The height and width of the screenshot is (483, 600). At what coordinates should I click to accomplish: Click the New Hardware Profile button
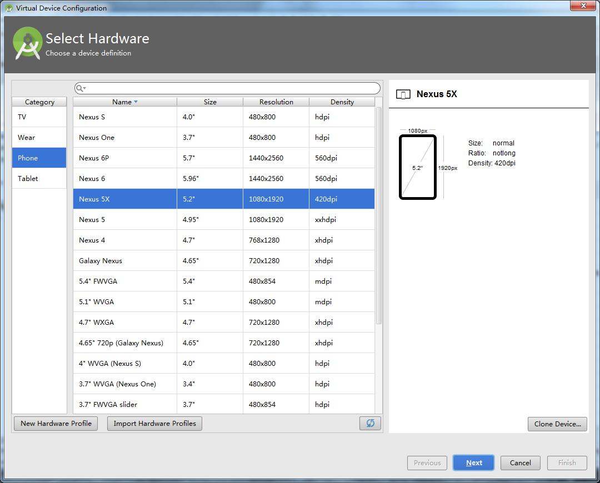56,424
